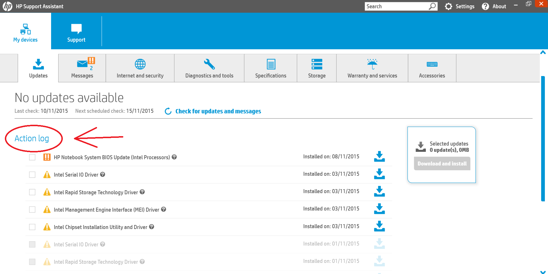Click the HP logo icon

pyautogui.click(x=7, y=6)
